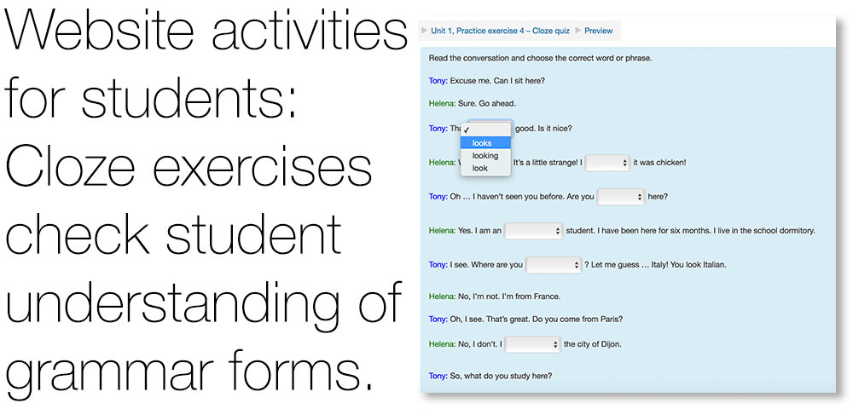Click Tony's line "Do you come from Paris?"
Screen dimensions: 853x409
click(577, 320)
